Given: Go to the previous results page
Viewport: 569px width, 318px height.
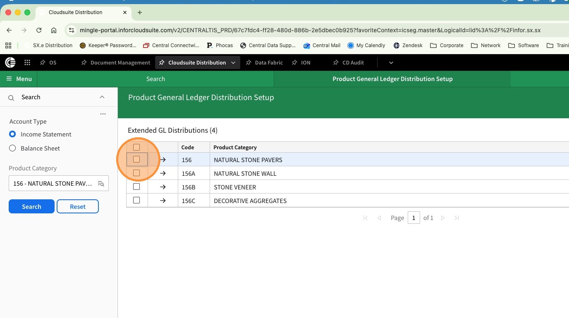Looking at the screenshot, I should tap(379, 218).
